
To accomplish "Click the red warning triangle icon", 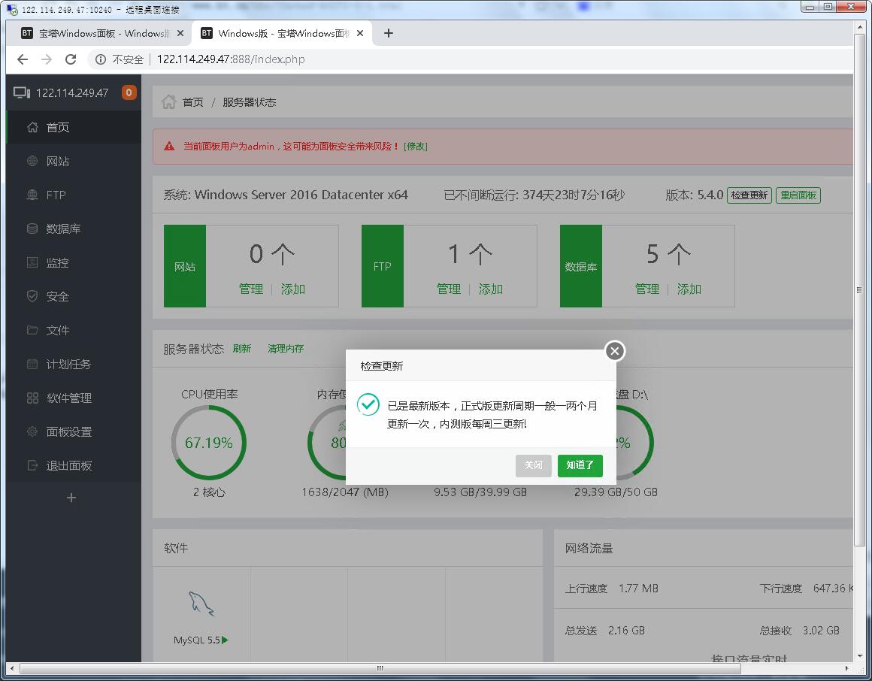I will (170, 147).
